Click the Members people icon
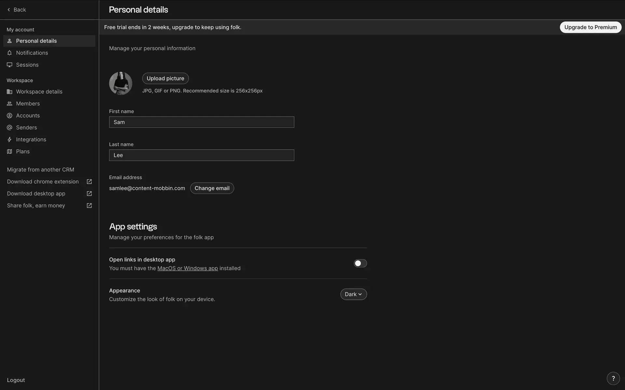The height and width of the screenshot is (390, 625). (x=9, y=104)
